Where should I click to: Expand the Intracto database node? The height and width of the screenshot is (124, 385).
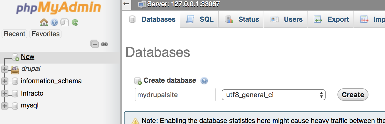(4, 93)
